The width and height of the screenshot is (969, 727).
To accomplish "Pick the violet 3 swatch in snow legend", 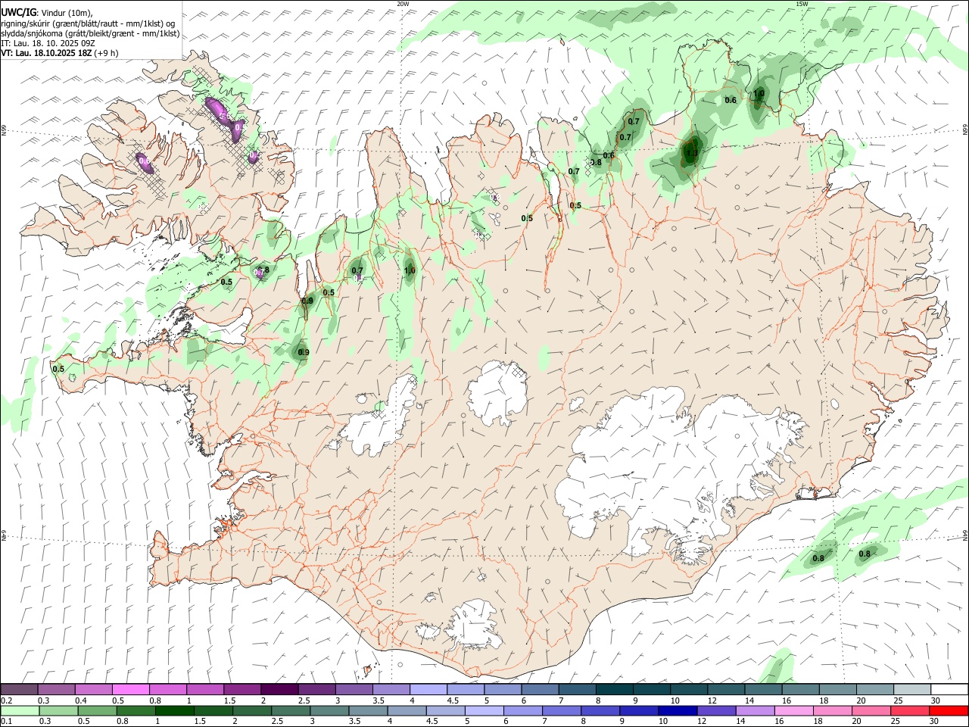I will click(354, 690).
